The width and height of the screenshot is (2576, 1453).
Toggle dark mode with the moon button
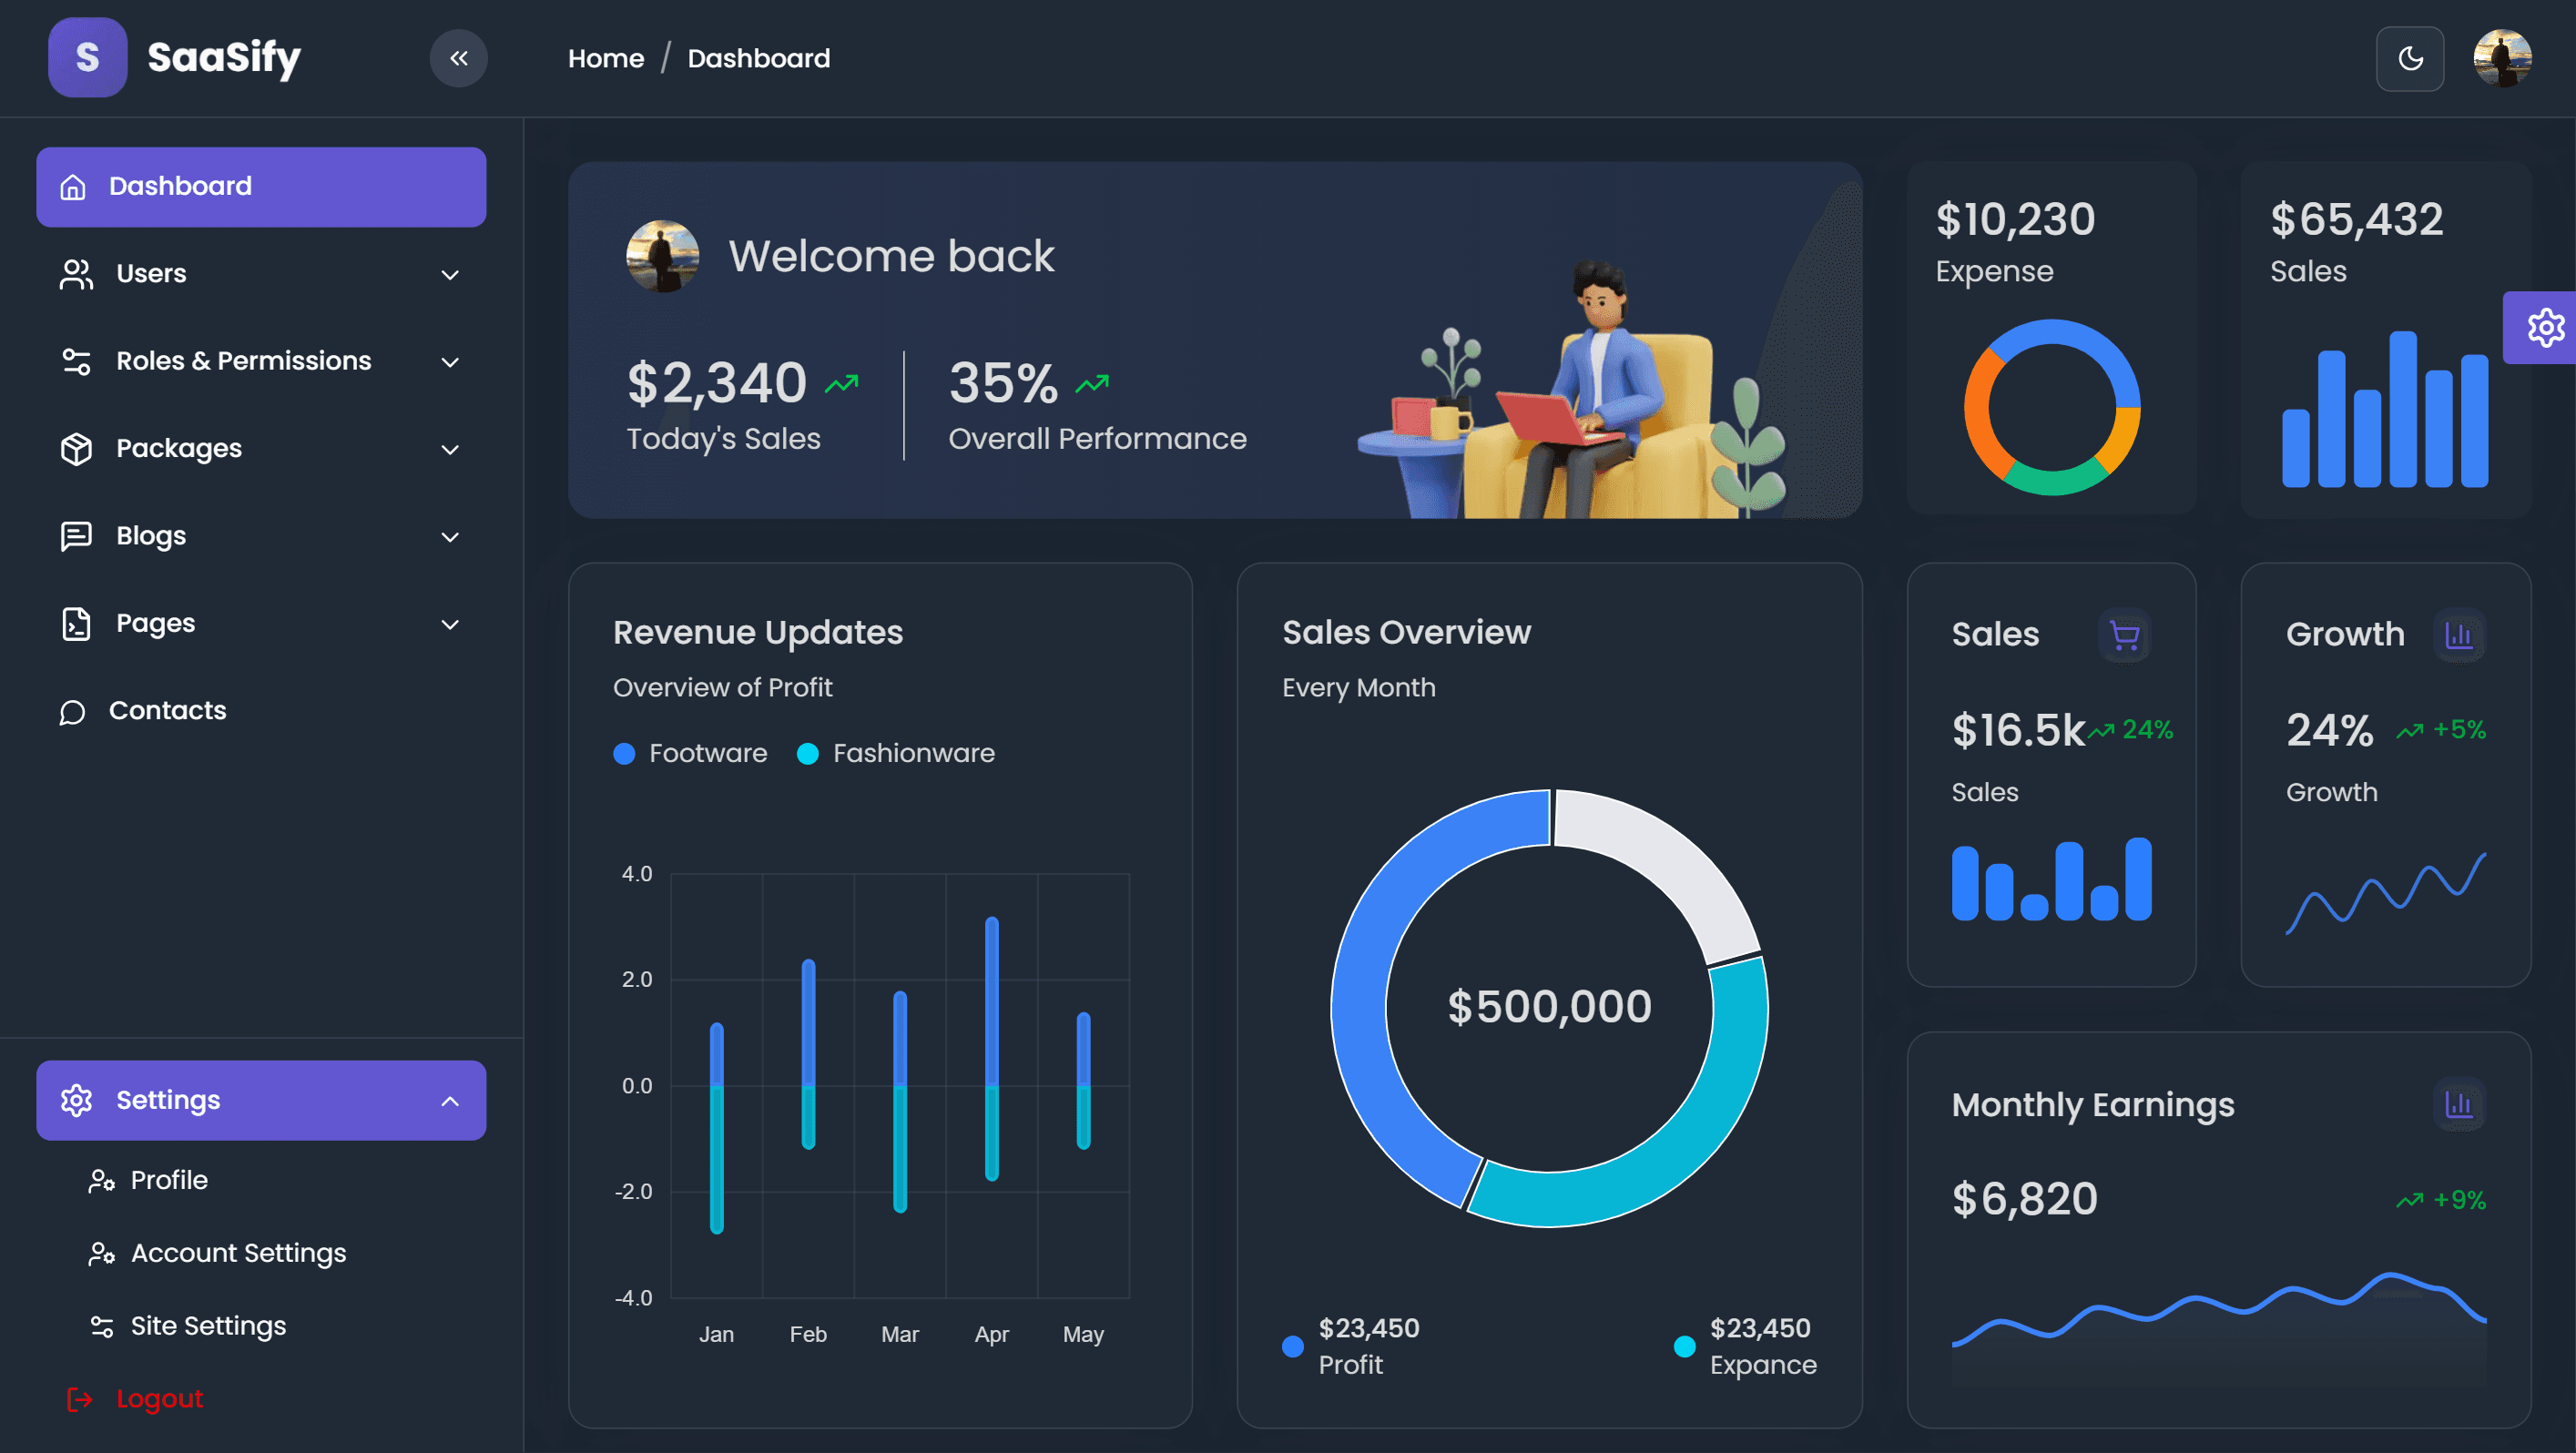click(x=2410, y=58)
